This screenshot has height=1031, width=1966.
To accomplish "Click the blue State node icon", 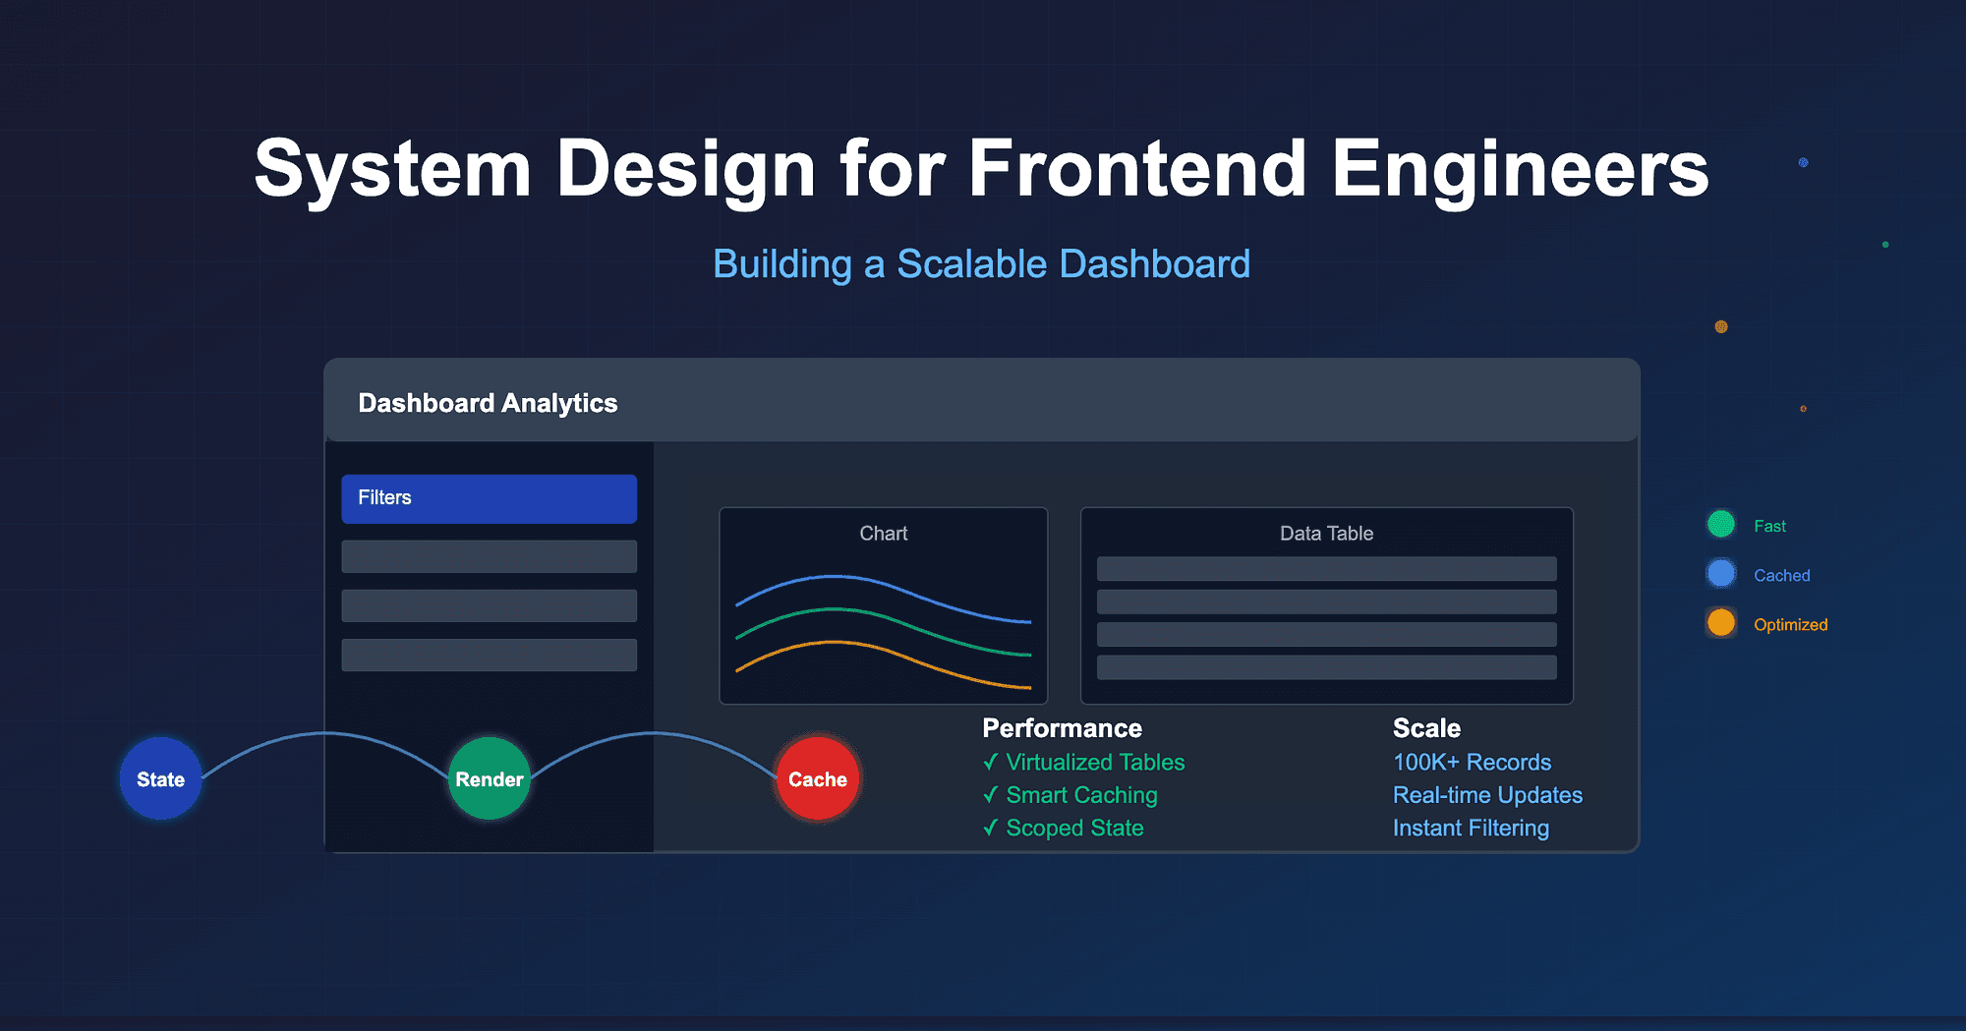I will [x=160, y=778].
